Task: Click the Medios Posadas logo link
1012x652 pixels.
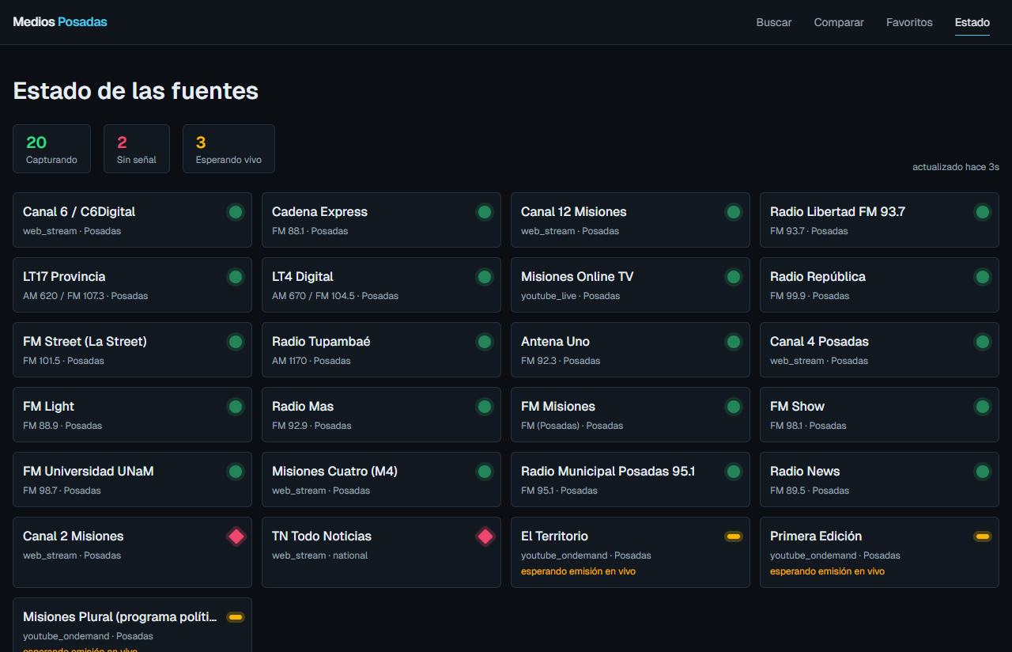Action: (x=60, y=22)
